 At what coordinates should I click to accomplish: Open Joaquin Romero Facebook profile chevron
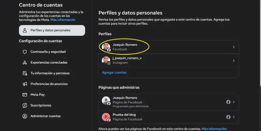click(x=234, y=47)
